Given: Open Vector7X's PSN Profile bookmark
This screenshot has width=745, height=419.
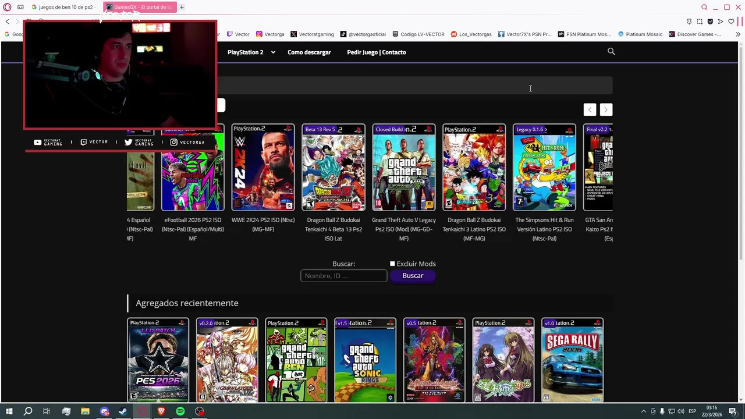Looking at the screenshot, I should (x=524, y=34).
